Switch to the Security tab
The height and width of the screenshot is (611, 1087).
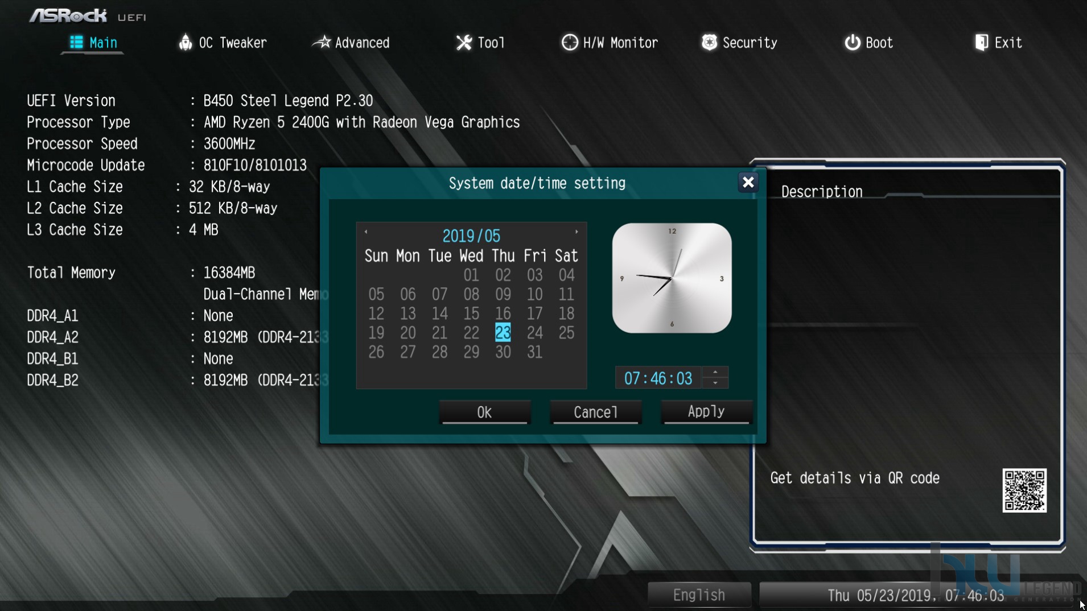[x=739, y=43]
